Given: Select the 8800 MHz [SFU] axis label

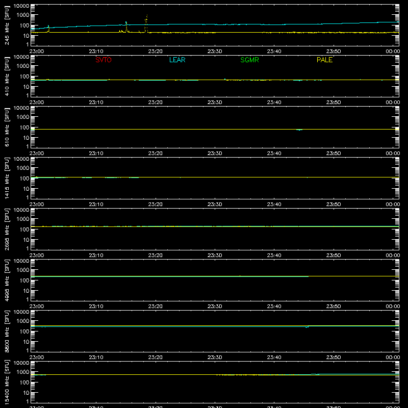Looking at the screenshot, I should [7, 331].
